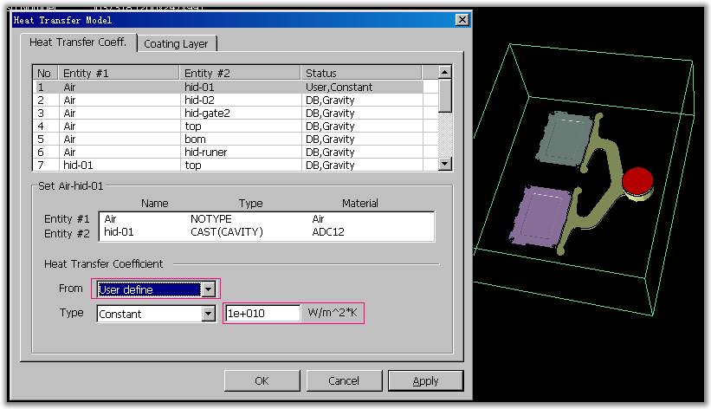Click the Entity #1 column header

(119, 73)
